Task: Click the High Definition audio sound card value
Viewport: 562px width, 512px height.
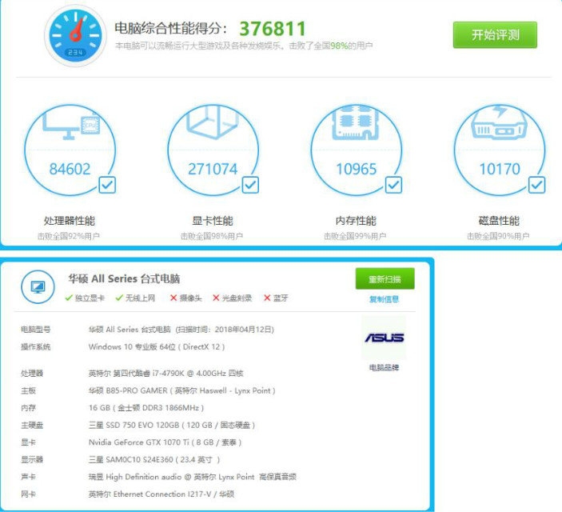Action: click(193, 477)
